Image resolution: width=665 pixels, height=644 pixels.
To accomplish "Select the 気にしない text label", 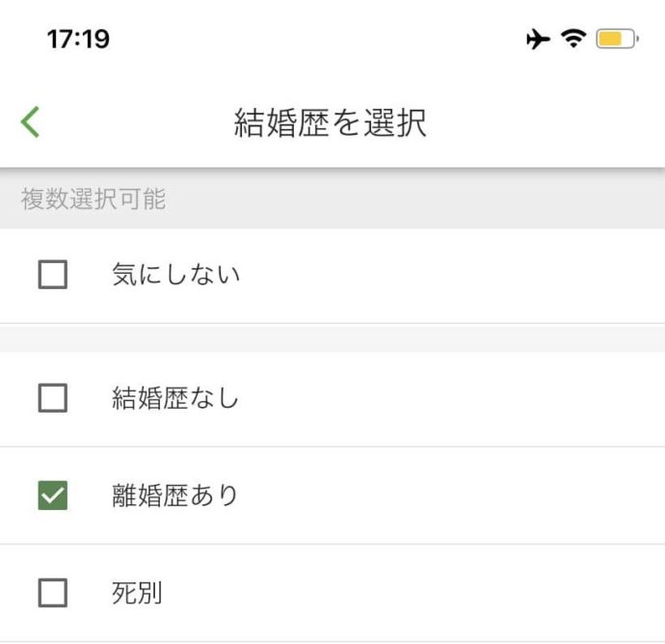I will click(176, 275).
